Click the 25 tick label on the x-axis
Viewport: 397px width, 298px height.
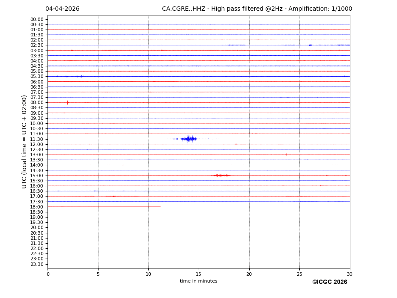tap(299, 274)
